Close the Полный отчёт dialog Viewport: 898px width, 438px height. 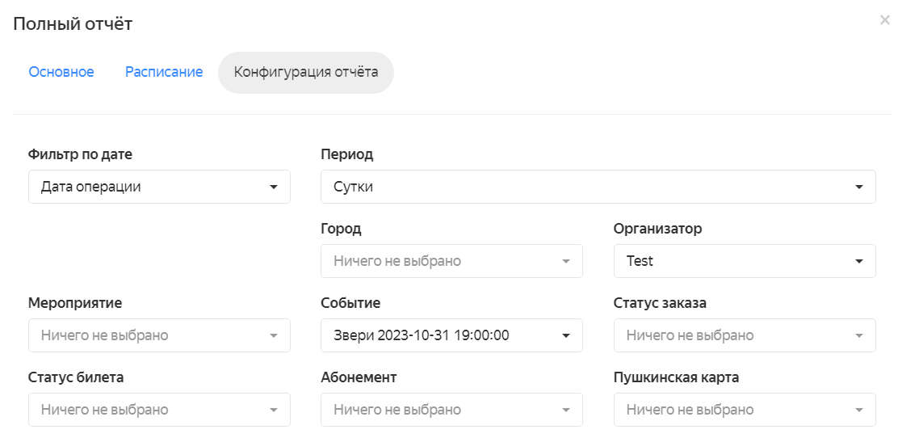884,21
